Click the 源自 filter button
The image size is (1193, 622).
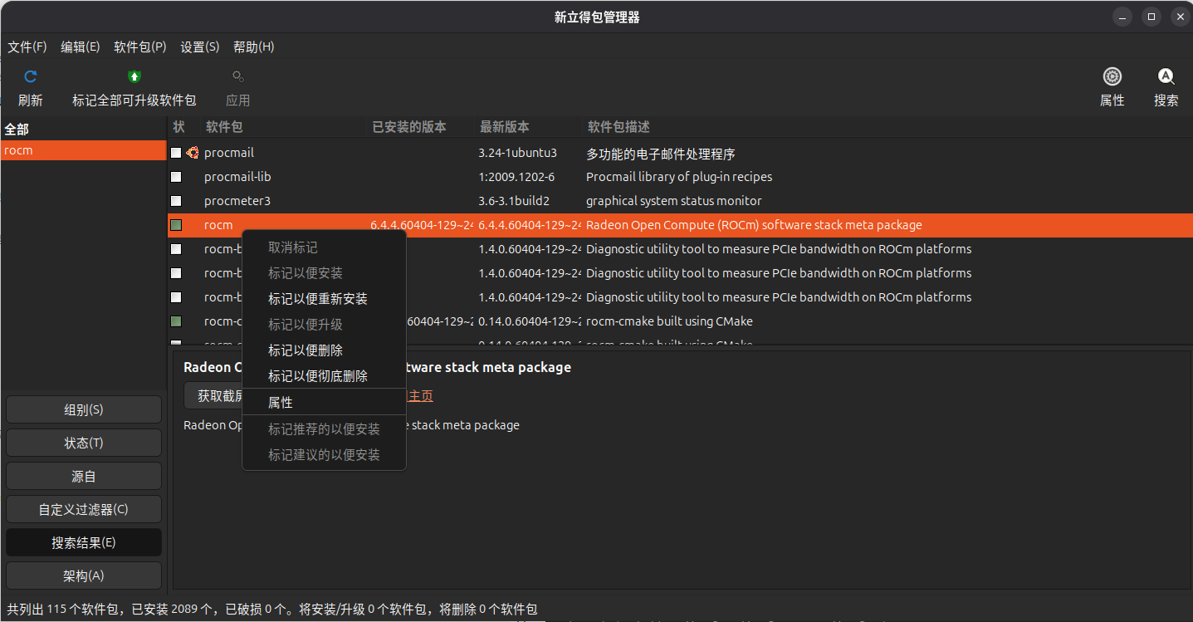[84, 476]
